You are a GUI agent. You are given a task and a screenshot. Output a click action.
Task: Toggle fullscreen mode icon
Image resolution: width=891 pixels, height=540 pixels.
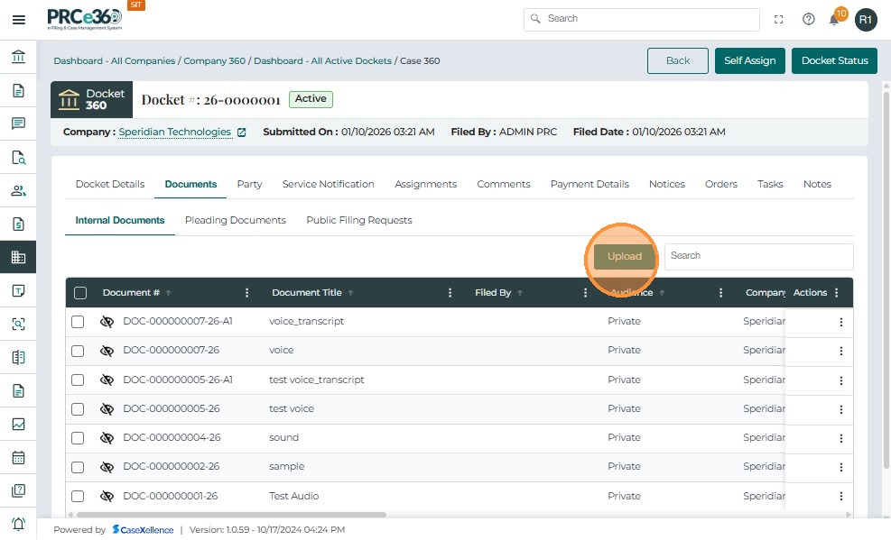(779, 20)
